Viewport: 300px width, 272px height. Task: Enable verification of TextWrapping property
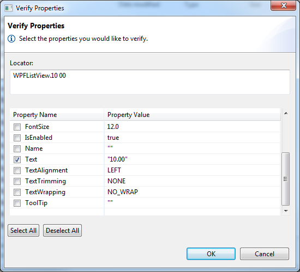[x=17, y=192]
